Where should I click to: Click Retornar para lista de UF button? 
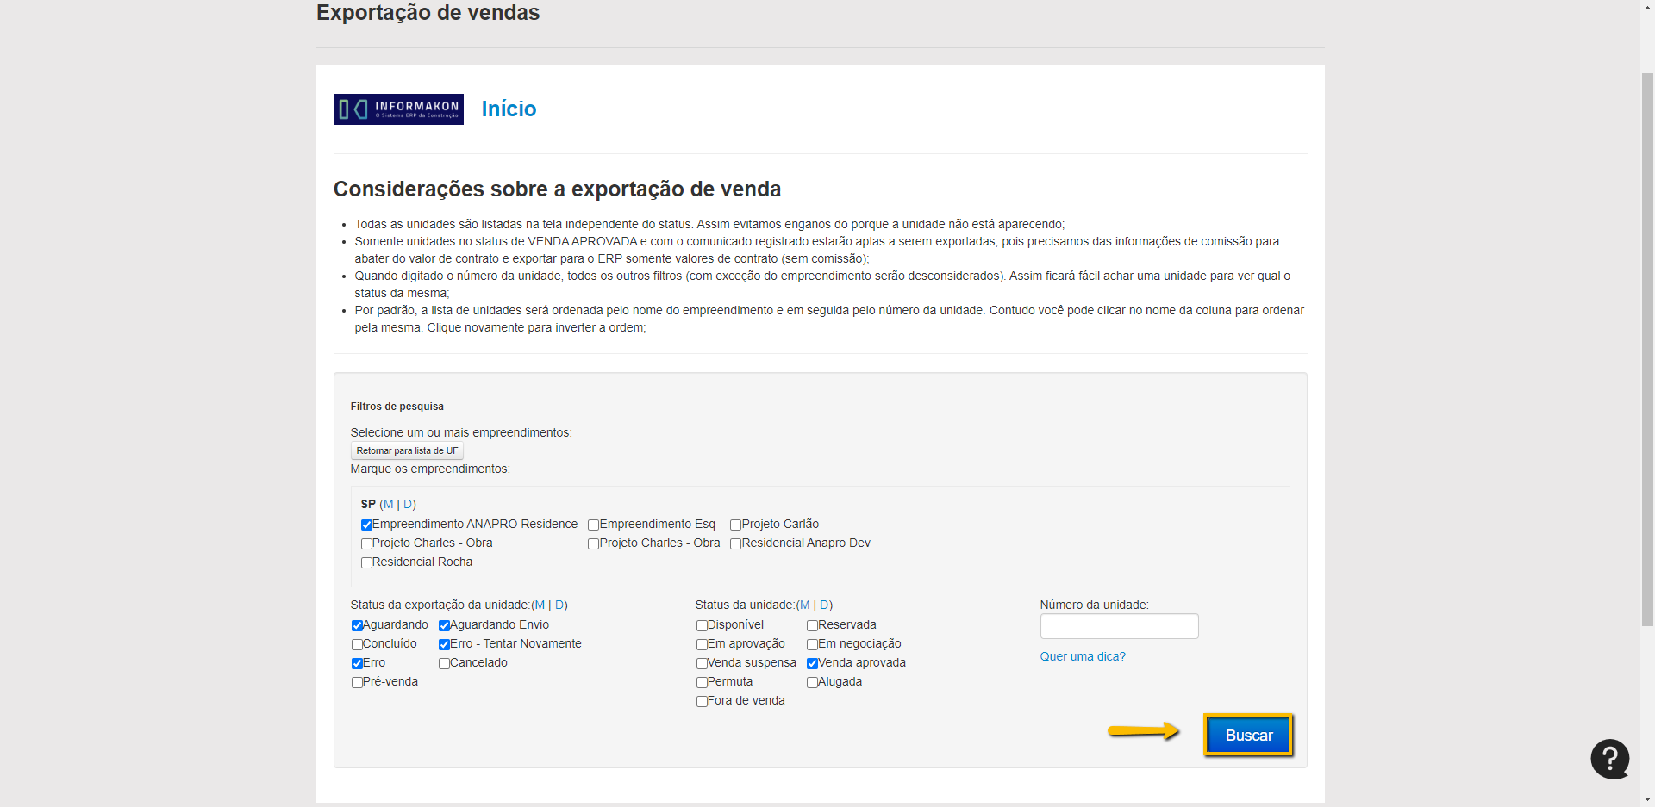point(407,450)
